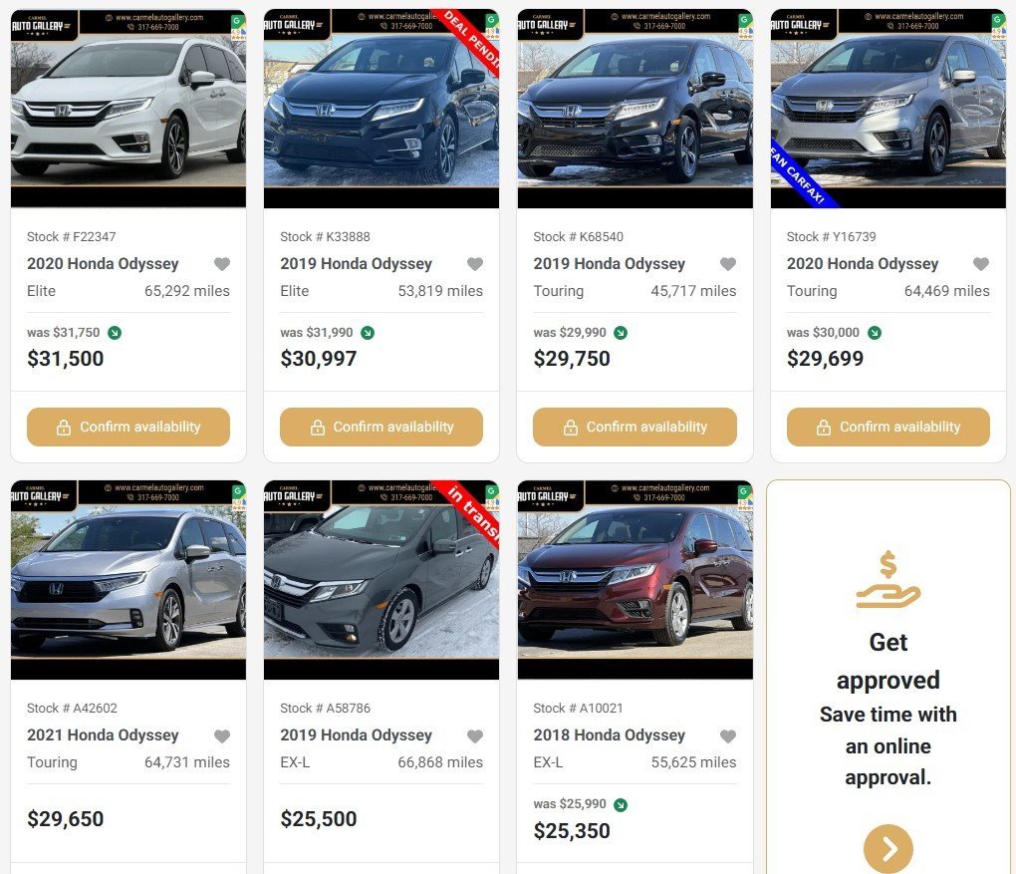Toggle the heart icon on the 2019 Odyssey Touring listing
1016x874 pixels.
pyautogui.click(x=728, y=264)
